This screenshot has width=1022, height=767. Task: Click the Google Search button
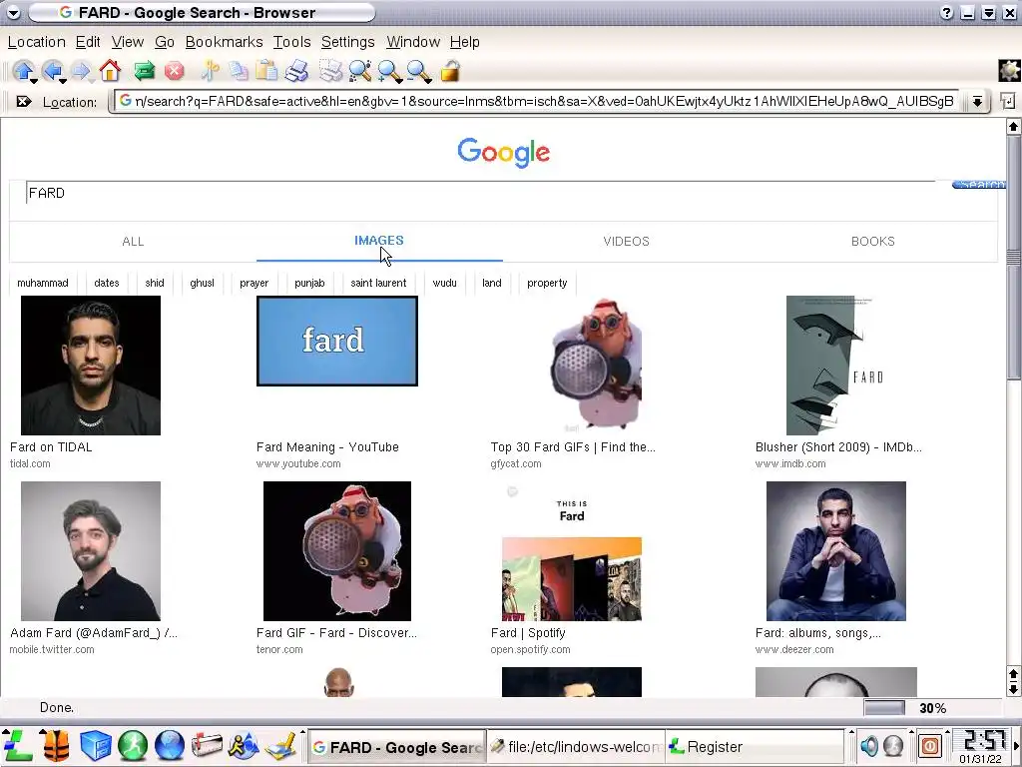(x=978, y=185)
